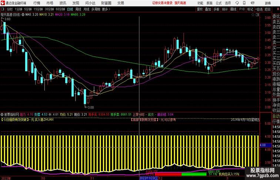Click the MA20: 3.16 label

tap(62, 15)
